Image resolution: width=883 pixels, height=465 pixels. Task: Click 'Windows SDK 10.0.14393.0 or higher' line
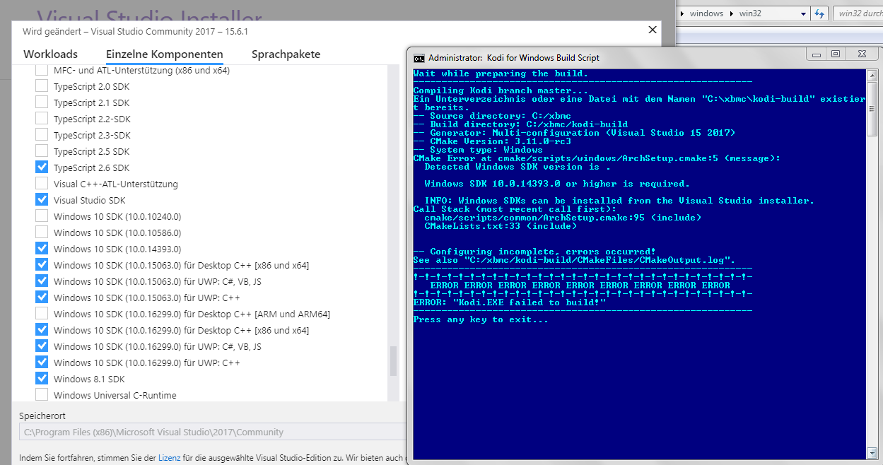click(557, 184)
